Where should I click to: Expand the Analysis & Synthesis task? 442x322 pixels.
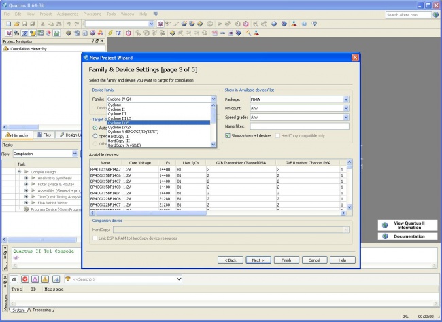27,178
